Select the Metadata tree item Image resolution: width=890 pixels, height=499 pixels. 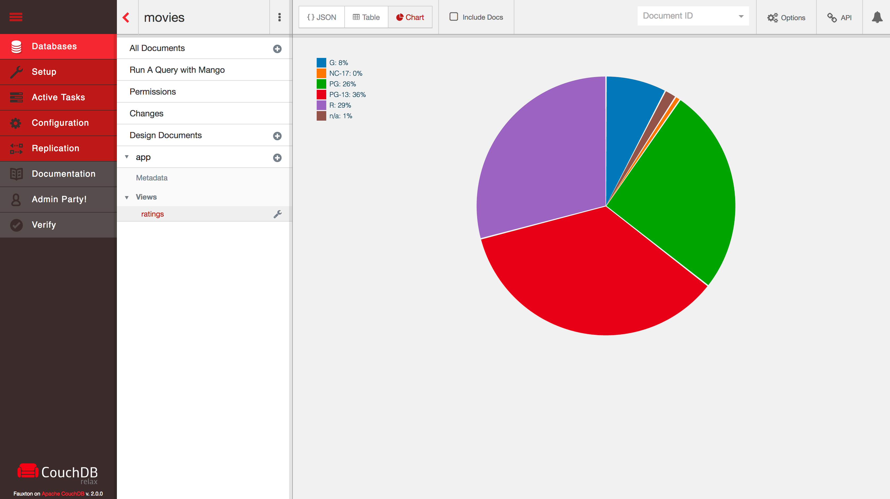[x=152, y=177]
